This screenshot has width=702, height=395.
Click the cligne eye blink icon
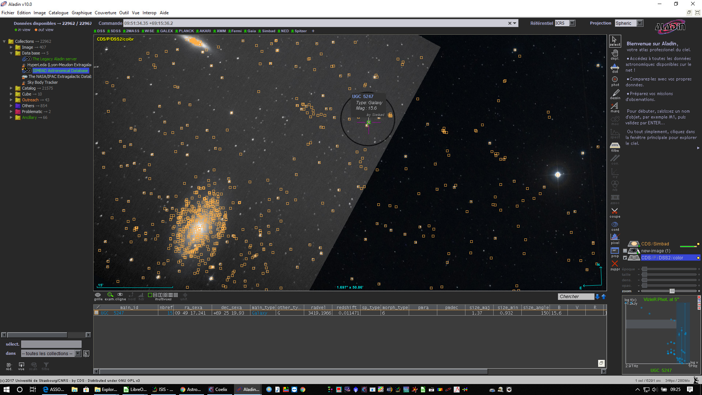[x=120, y=295]
